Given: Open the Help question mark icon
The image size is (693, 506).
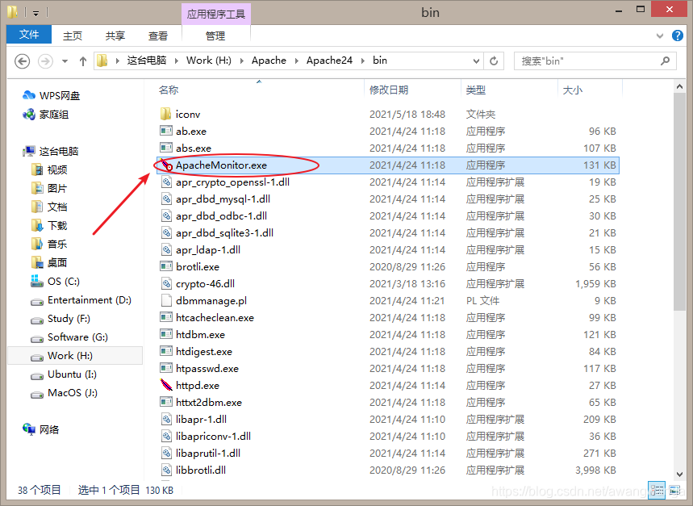Looking at the screenshot, I should coord(677,36).
